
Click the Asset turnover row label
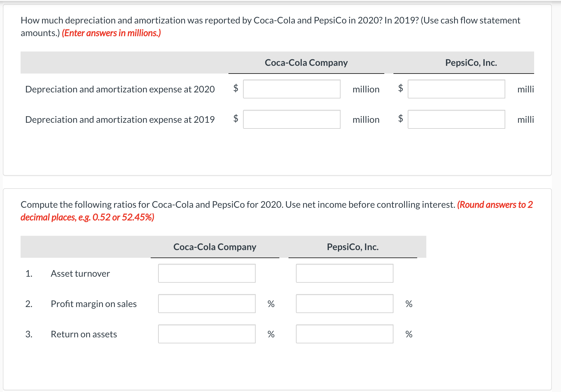[80, 273]
